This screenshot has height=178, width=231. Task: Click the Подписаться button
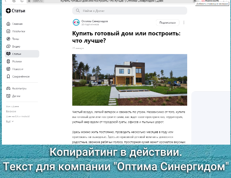[x=167, y=23]
